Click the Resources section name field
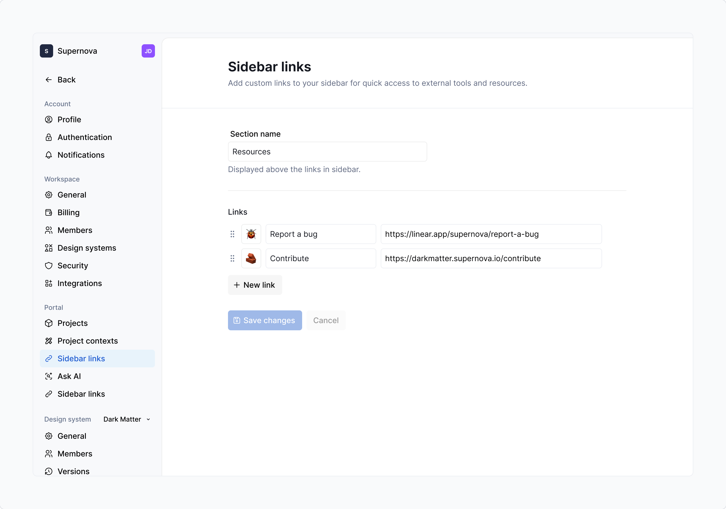The image size is (726, 509). click(x=327, y=151)
